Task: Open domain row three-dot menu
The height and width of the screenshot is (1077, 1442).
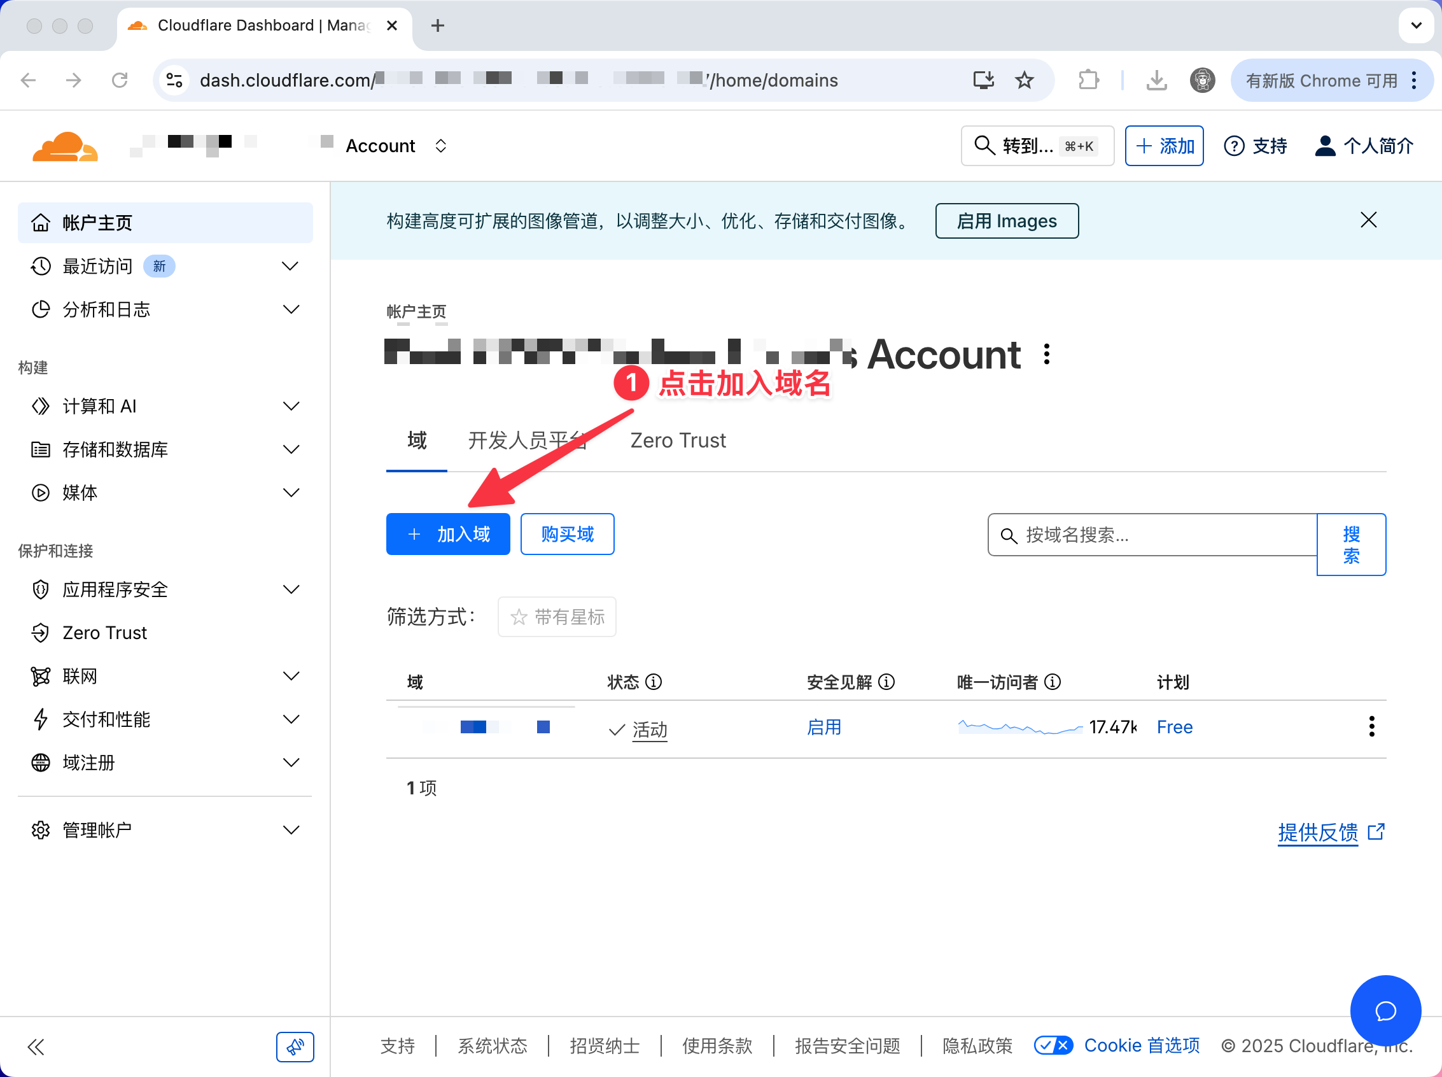Action: [1371, 726]
